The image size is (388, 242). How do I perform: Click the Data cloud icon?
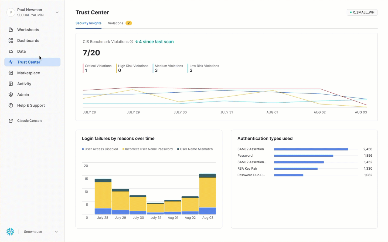point(11,51)
